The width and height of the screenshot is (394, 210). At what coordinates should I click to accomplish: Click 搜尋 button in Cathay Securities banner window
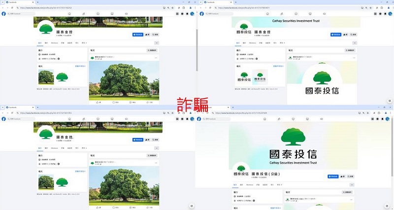pos(353,35)
